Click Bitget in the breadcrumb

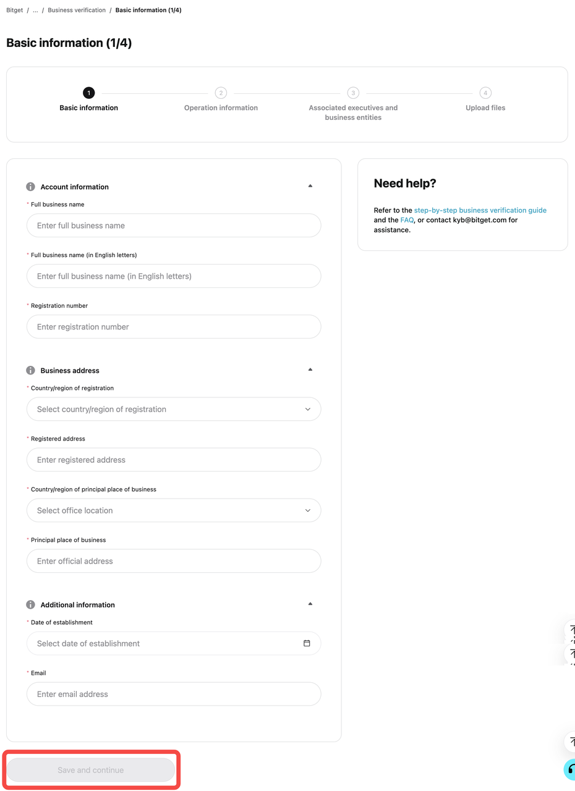[14, 10]
